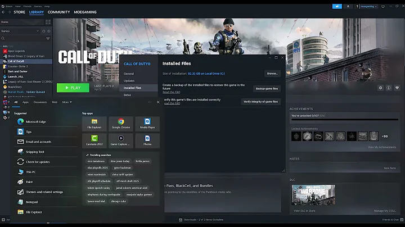
Task: Open the backup Read the FAQ link
Action: (x=171, y=92)
